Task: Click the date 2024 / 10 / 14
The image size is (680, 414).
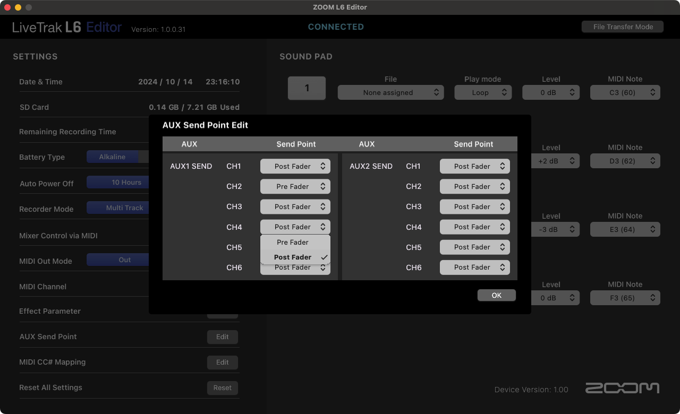Action: point(165,82)
